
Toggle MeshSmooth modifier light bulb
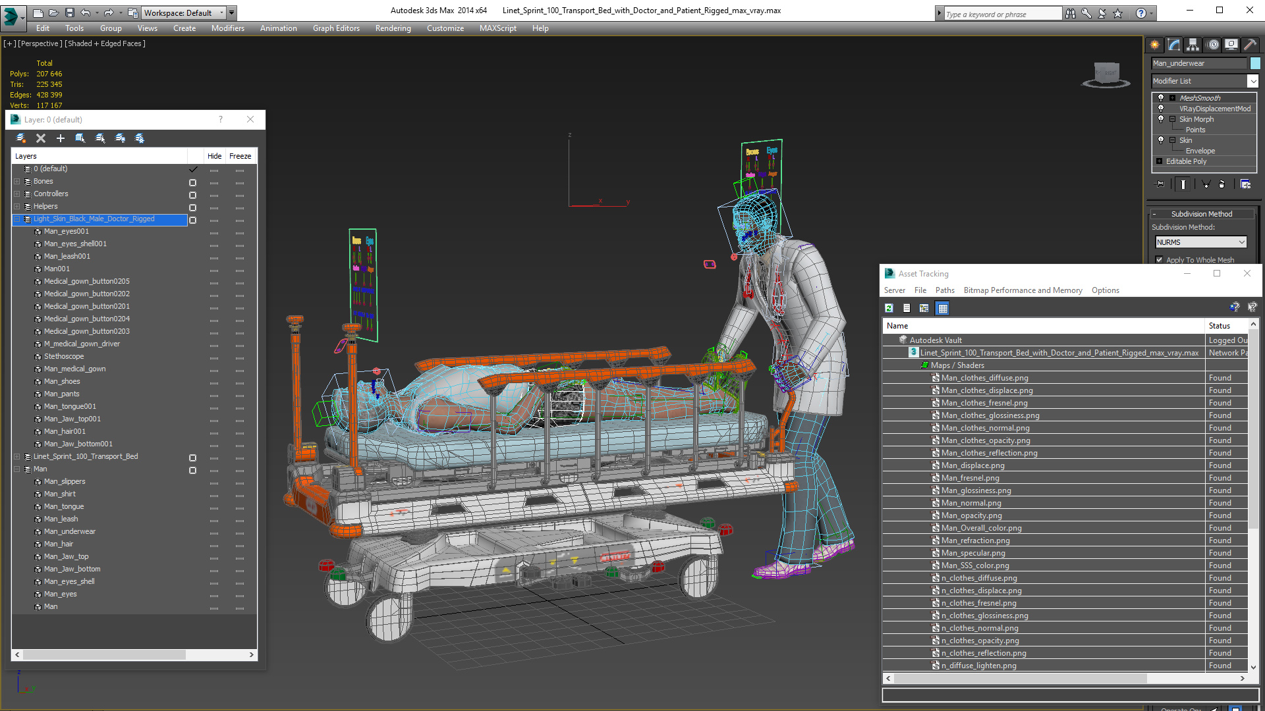click(1161, 97)
